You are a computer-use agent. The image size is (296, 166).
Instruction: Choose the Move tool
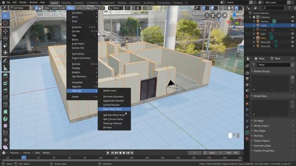coord(5,31)
